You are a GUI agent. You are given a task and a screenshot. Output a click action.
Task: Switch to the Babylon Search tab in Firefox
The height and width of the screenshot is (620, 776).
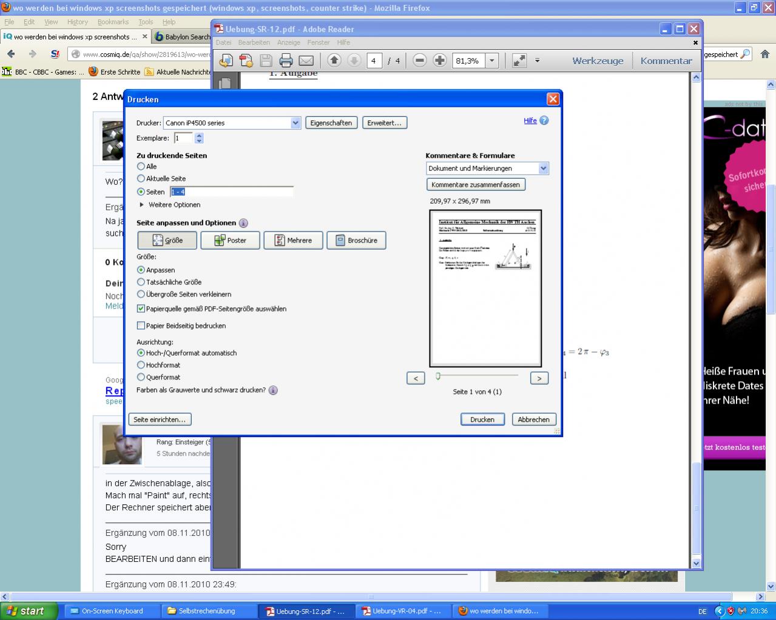coord(181,36)
